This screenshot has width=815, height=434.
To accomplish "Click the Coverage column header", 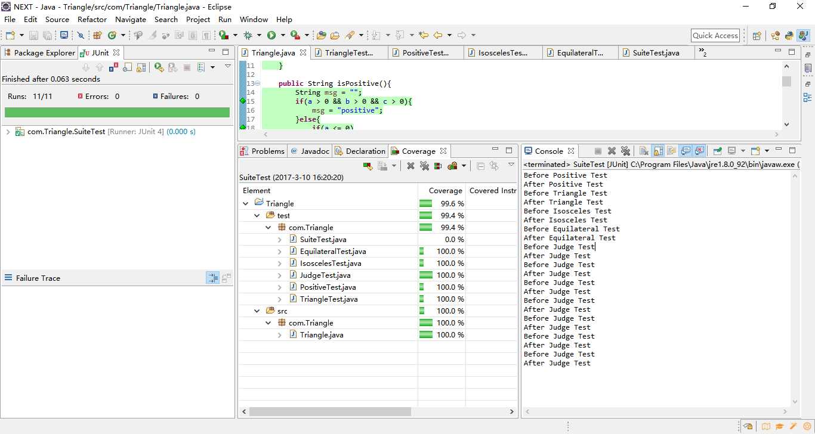I will [x=442, y=191].
